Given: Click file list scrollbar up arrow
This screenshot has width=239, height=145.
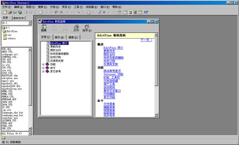Looking at the screenshot, I should pos(30,49).
